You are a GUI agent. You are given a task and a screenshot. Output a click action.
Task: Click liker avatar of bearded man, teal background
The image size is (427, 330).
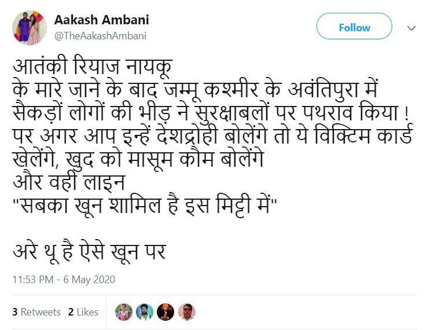click(x=145, y=312)
